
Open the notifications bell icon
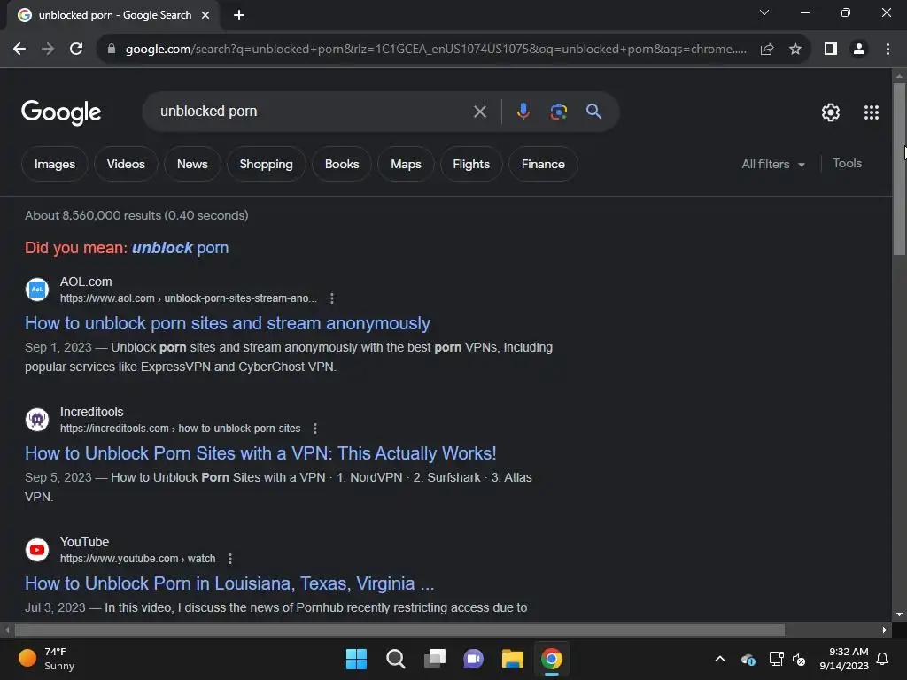pyautogui.click(x=883, y=659)
